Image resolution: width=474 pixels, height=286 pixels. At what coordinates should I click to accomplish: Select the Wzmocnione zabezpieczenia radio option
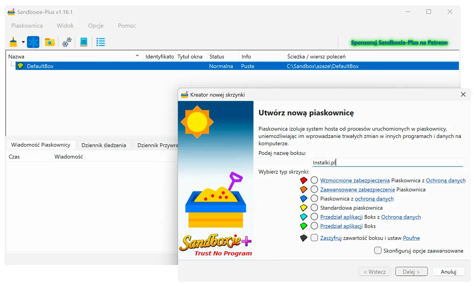point(314,180)
